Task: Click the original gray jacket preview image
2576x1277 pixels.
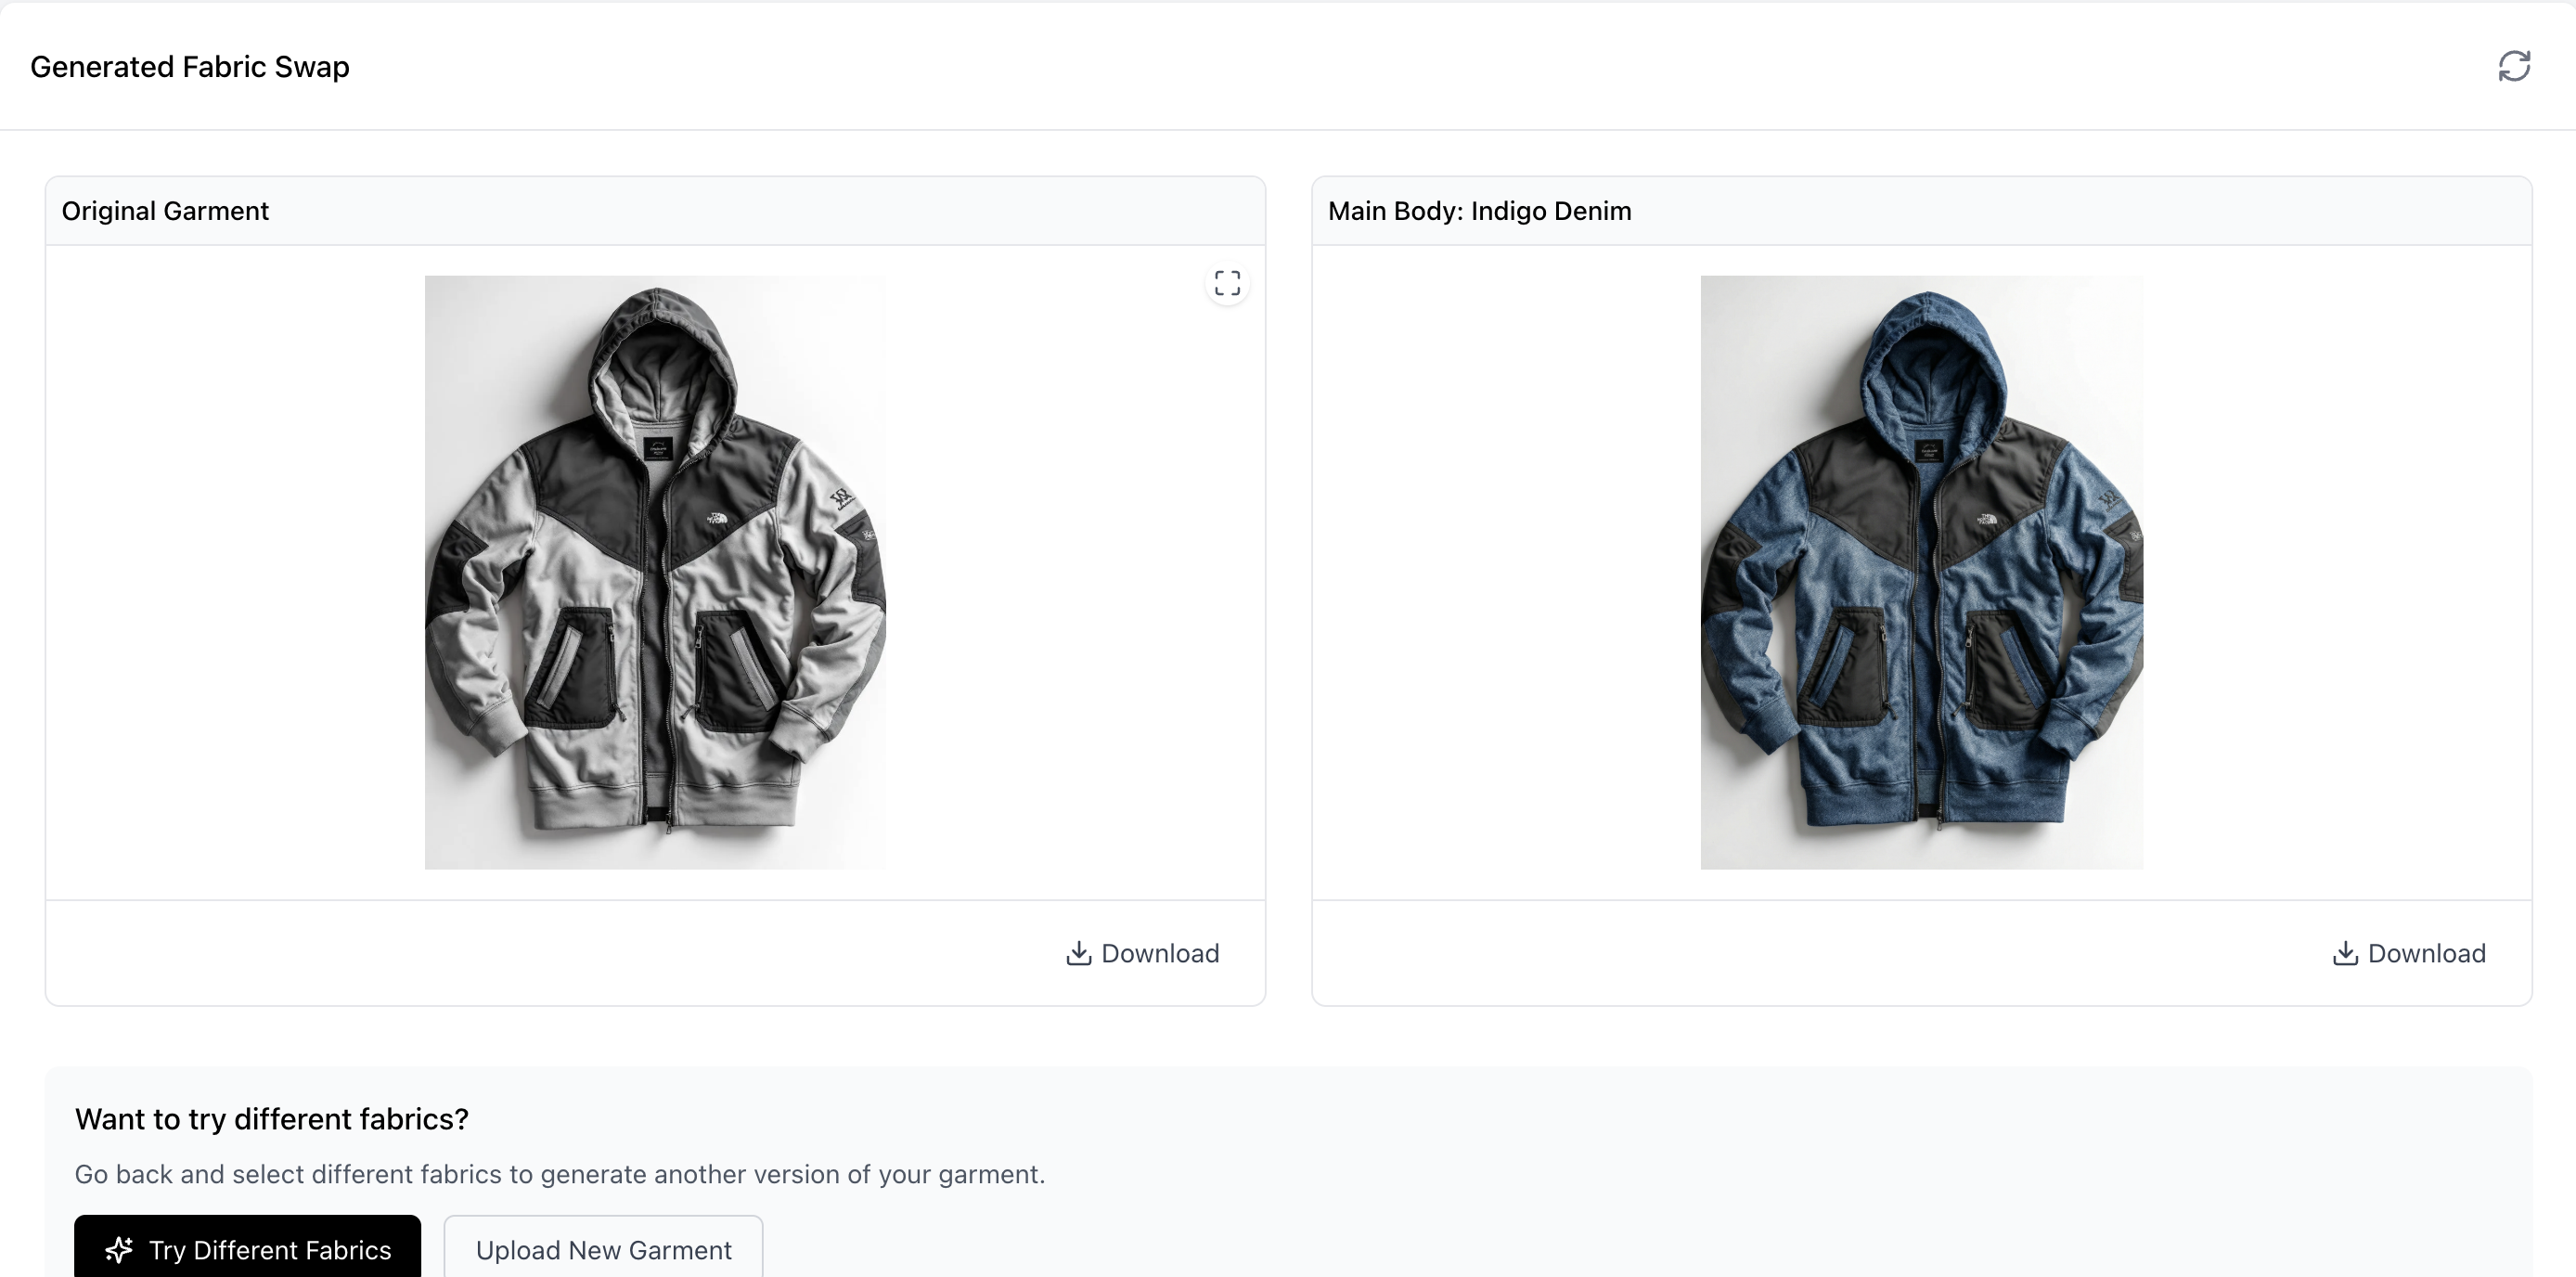Action: tap(654, 574)
